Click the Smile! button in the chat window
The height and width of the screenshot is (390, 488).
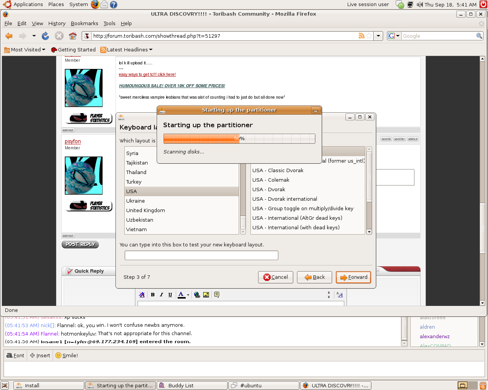67,355
